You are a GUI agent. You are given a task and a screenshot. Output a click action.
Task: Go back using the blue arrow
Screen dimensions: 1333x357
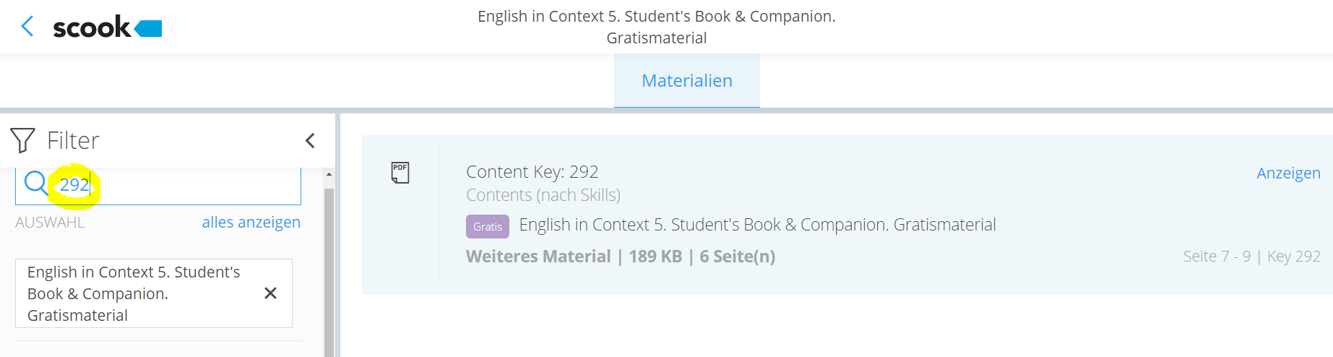(27, 27)
